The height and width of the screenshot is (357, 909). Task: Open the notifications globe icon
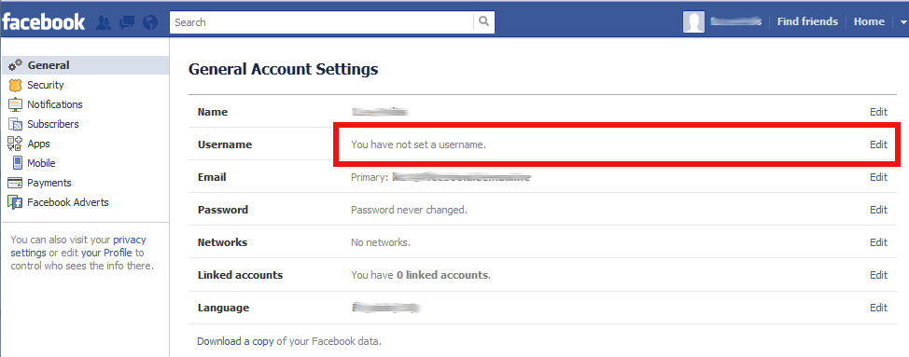click(150, 22)
